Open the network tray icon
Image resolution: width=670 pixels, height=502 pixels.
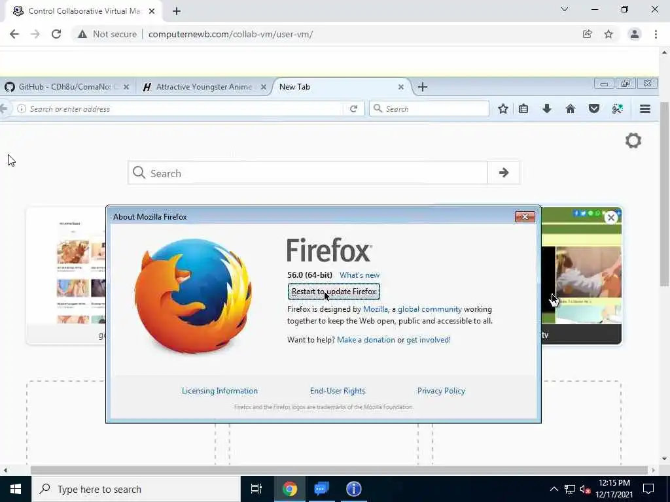click(570, 489)
